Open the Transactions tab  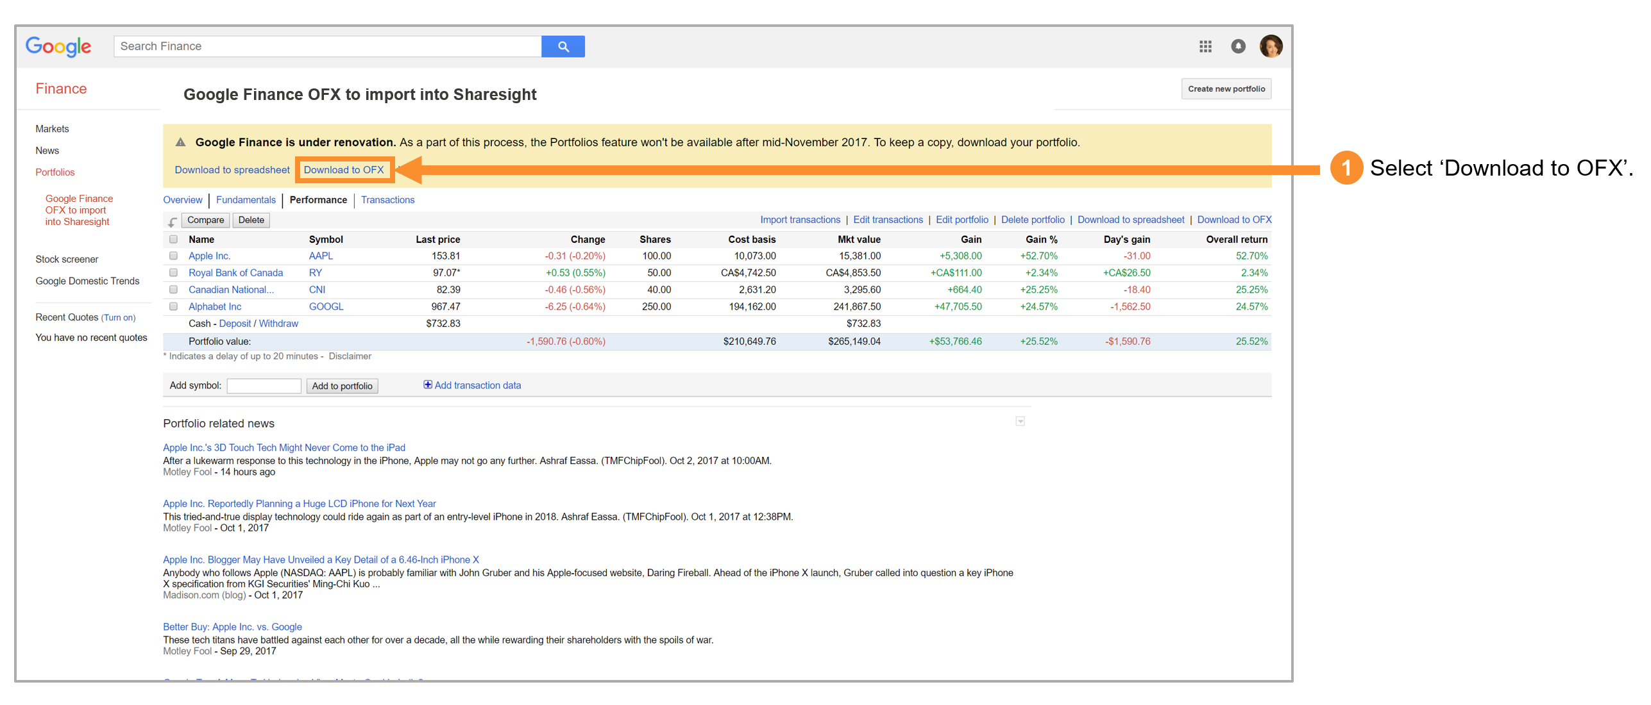tap(387, 200)
